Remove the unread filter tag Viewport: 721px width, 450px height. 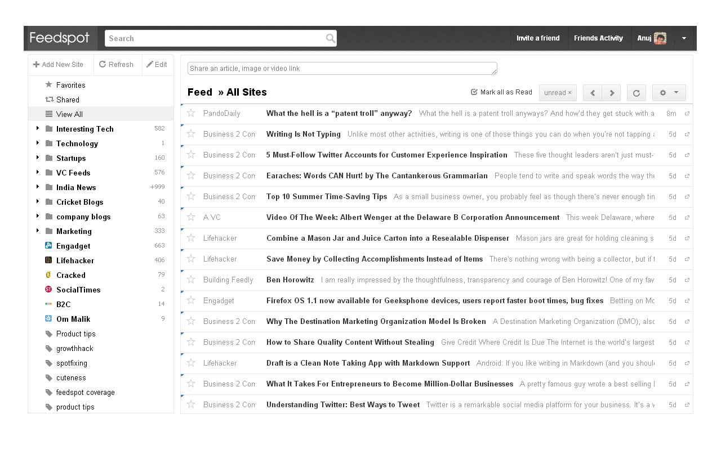pos(569,93)
